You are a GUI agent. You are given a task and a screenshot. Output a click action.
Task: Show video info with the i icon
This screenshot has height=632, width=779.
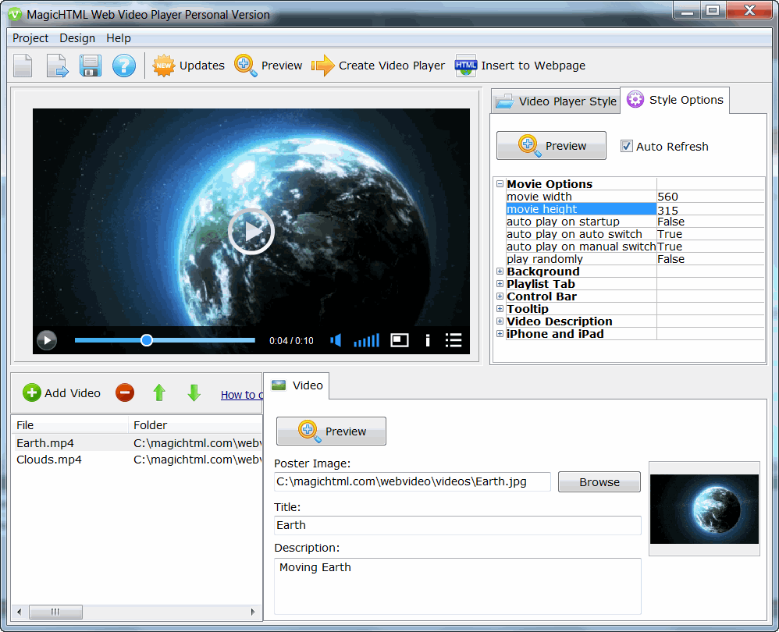pos(427,340)
